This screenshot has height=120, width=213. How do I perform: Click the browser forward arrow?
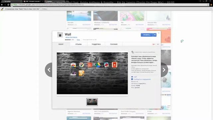tap(5, 5)
